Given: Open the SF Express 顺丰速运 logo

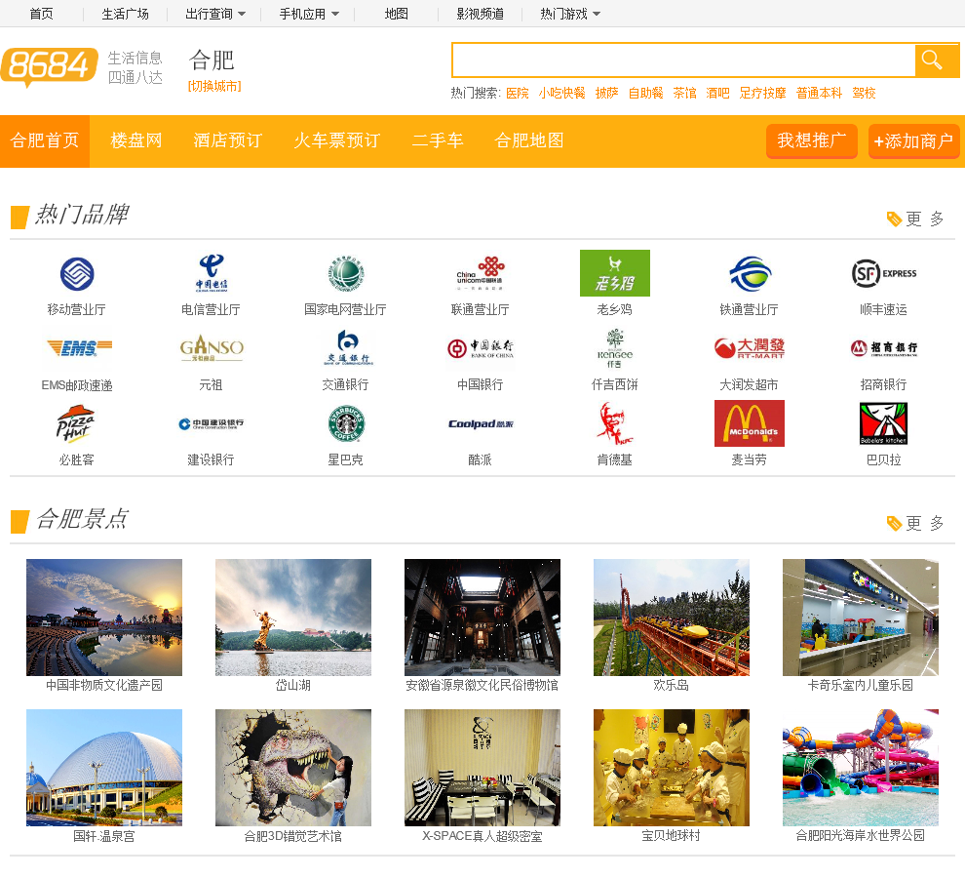Looking at the screenshot, I should [x=884, y=273].
